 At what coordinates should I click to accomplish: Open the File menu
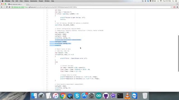(x=13, y=1)
